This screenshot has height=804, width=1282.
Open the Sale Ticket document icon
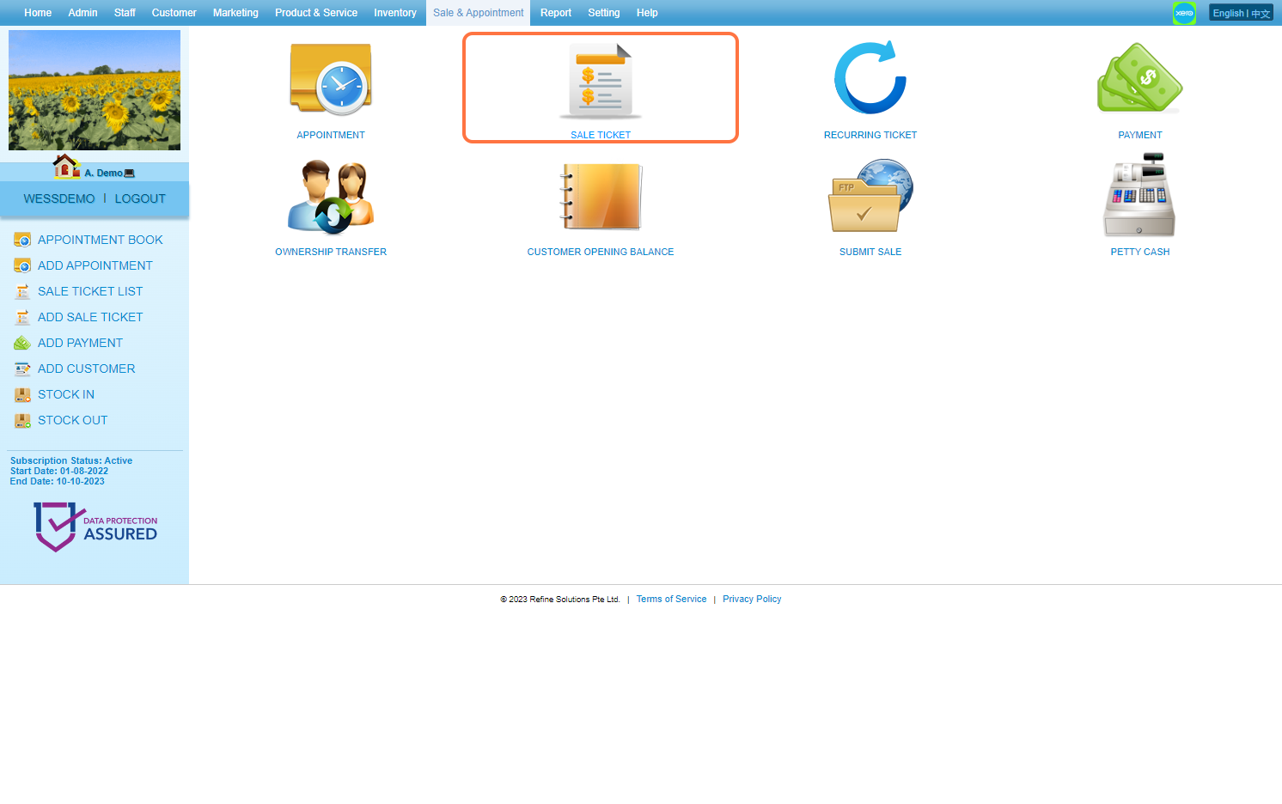click(601, 80)
